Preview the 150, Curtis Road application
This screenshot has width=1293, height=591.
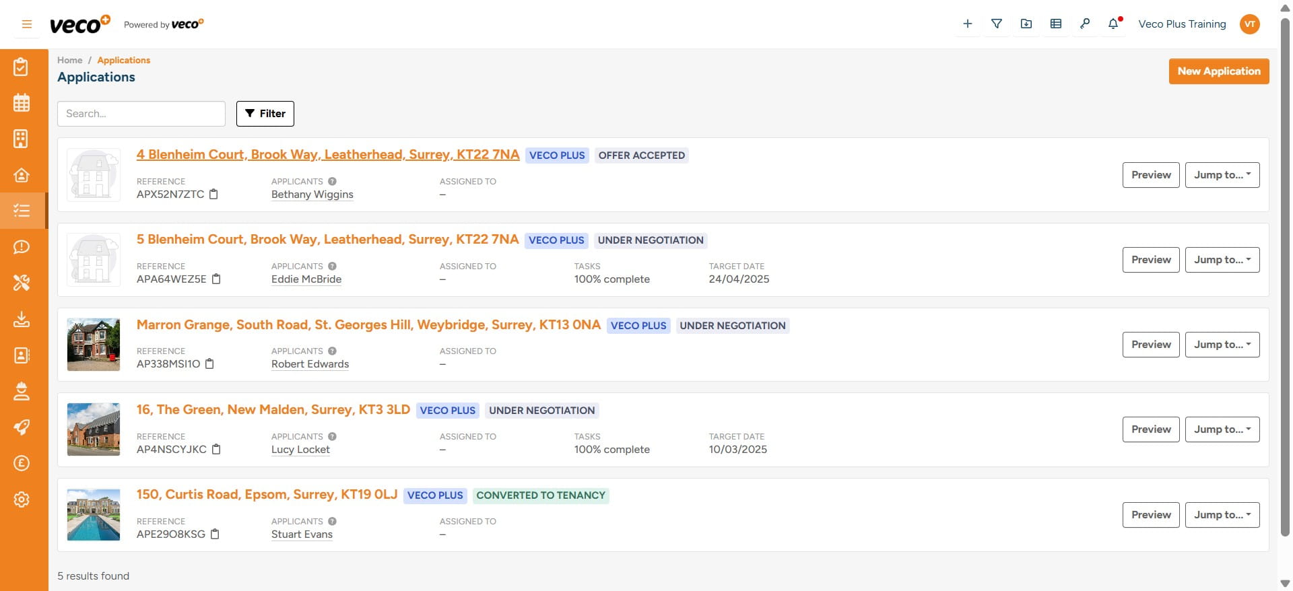[x=1151, y=515]
